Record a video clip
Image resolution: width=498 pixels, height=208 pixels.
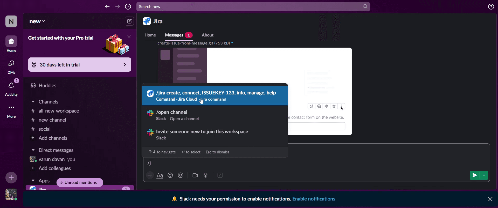195,175
